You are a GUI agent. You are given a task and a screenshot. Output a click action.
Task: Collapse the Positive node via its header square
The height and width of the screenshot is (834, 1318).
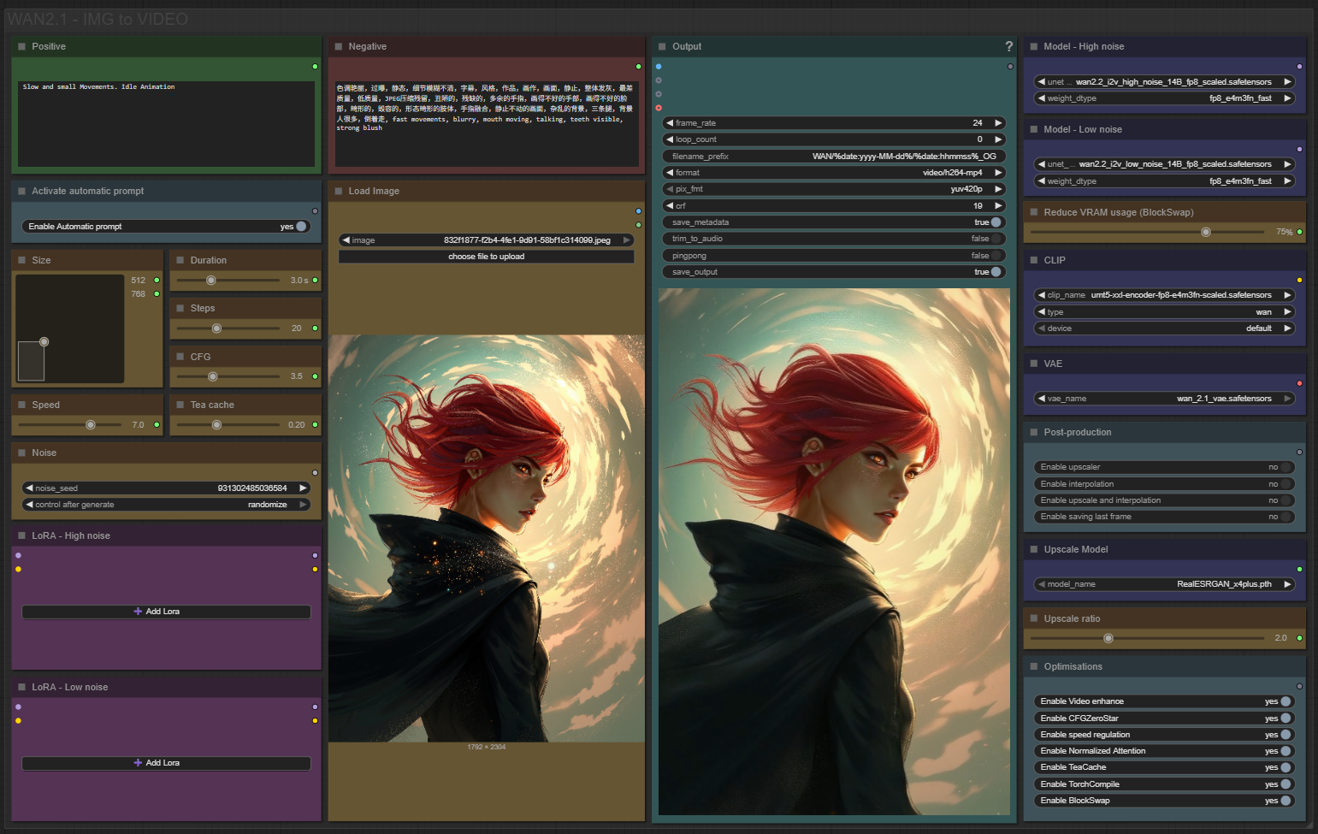[21, 47]
